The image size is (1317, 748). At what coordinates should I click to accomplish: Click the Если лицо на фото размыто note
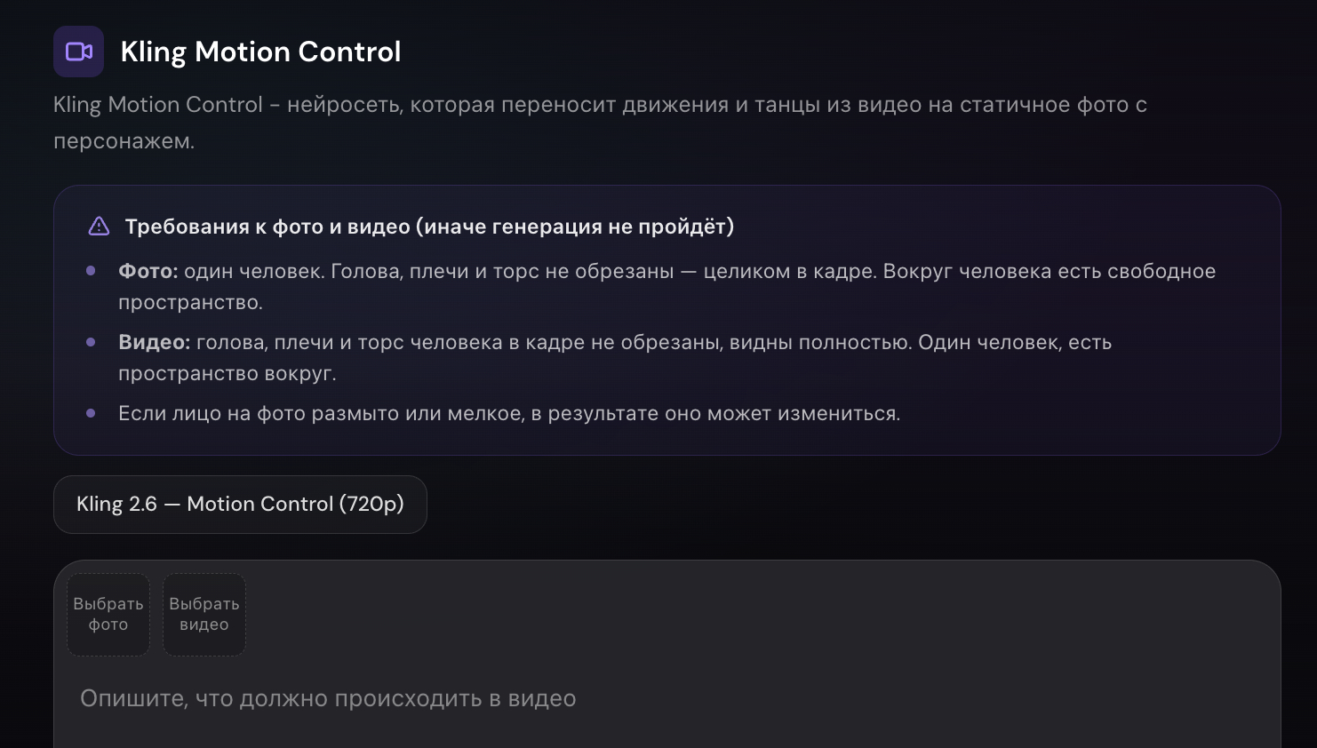coord(509,413)
